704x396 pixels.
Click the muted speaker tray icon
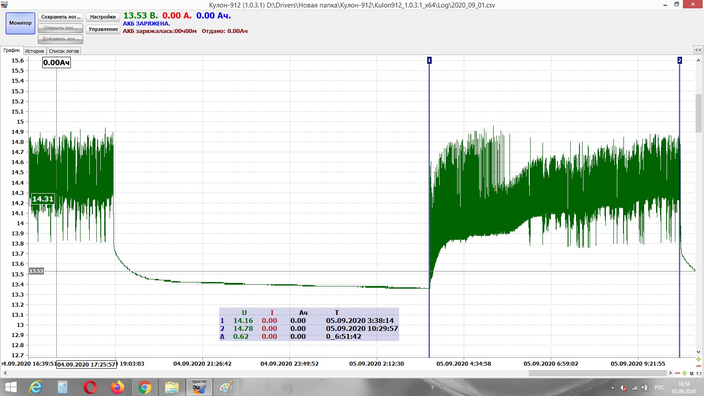click(623, 388)
